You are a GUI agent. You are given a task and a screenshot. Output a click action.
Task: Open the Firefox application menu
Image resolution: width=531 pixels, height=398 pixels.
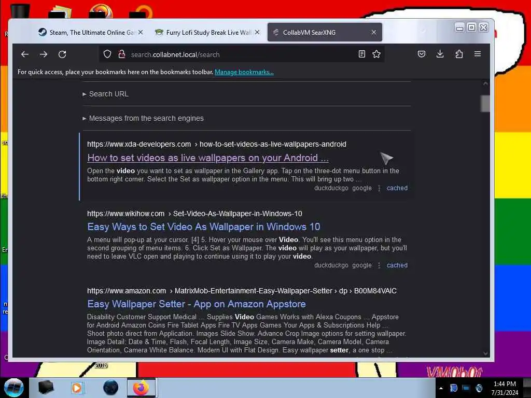pyautogui.click(x=478, y=54)
